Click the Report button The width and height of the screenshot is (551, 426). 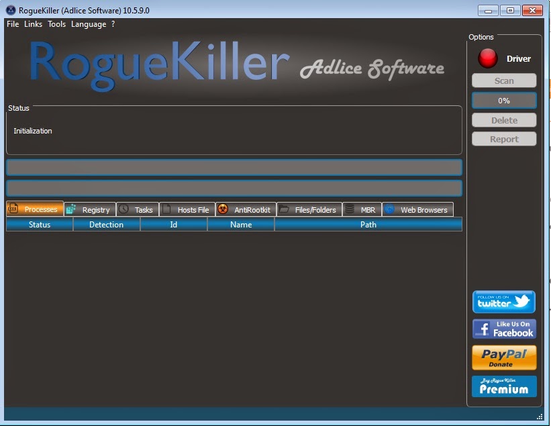(x=504, y=139)
